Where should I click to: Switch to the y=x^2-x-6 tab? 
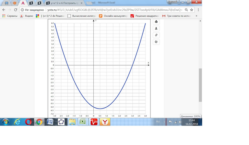(64, 3)
